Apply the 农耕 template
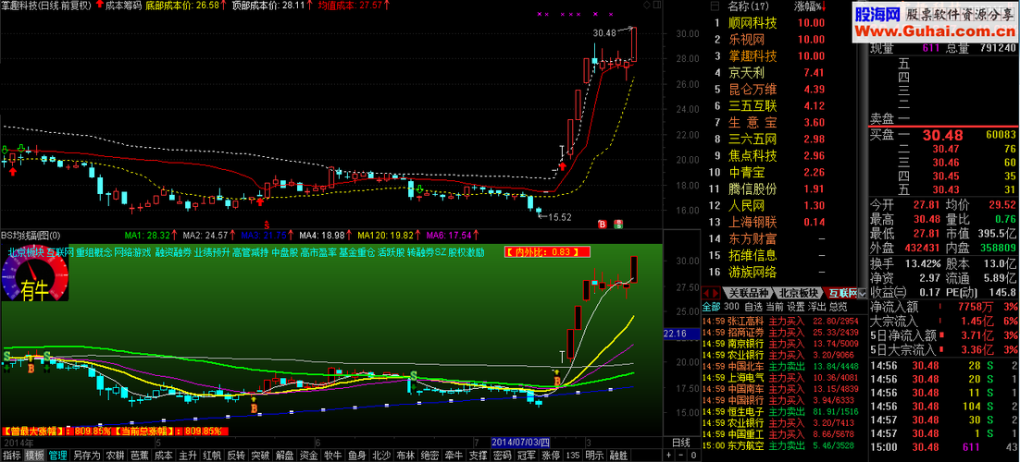The width and height of the screenshot is (1020, 462). pyautogui.click(x=116, y=455)
